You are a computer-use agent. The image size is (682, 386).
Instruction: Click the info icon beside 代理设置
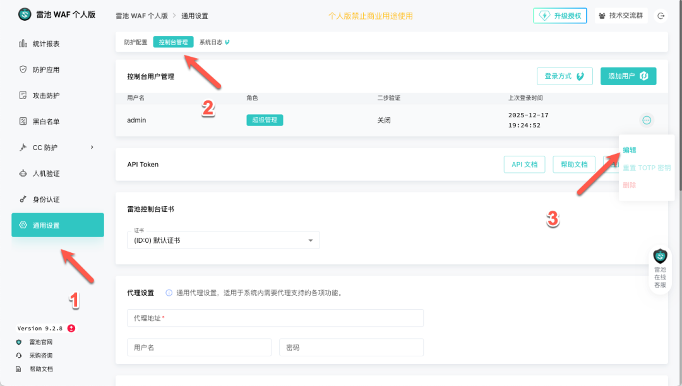(x=169, y=293)
